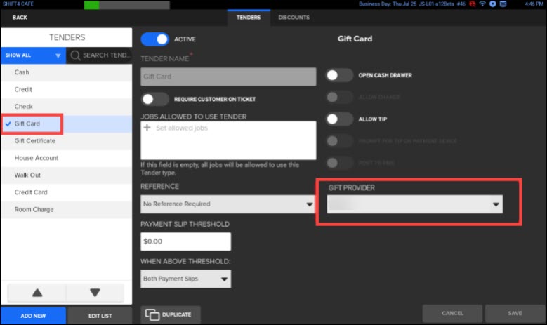Screen dimensions: 547x325
Task: Toggle the Active switch off
Action: (x=154, y=39)
